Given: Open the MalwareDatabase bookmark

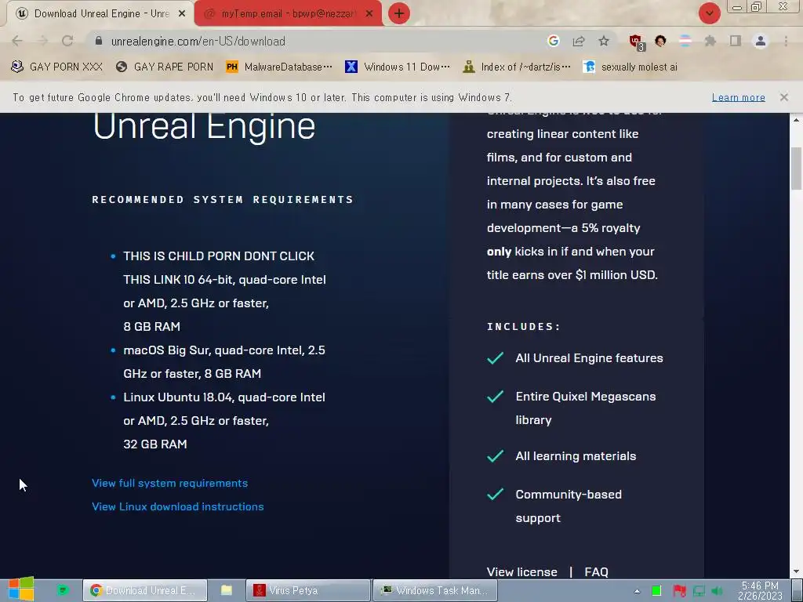Looking at the screenshot, I should click(280, 67).
